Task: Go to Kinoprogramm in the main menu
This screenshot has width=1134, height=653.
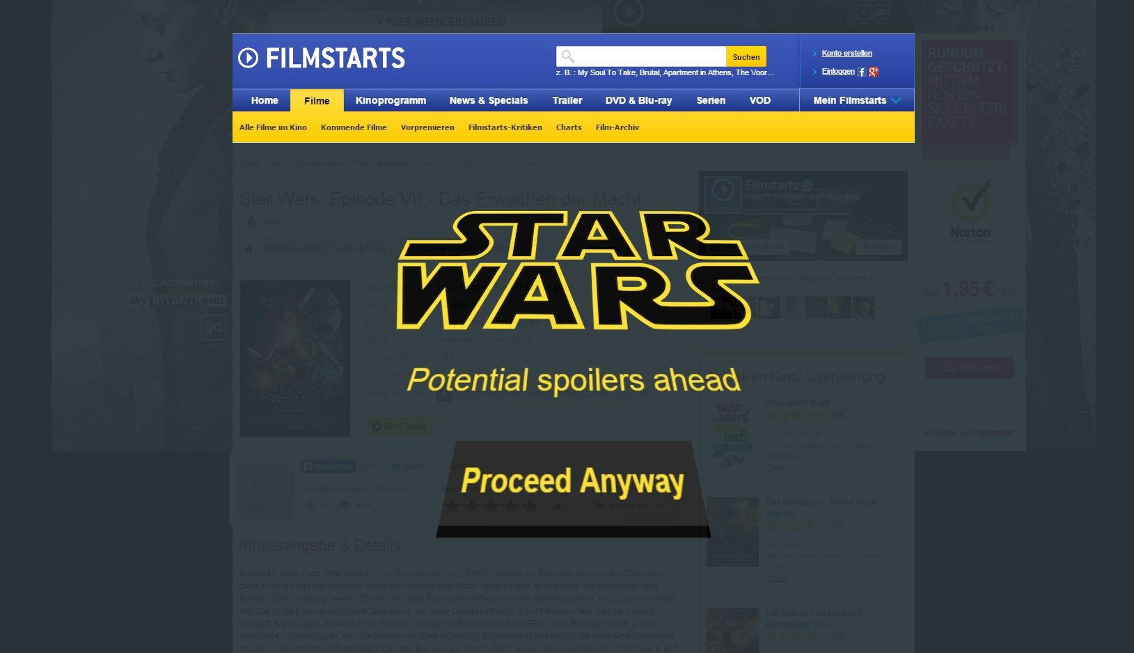Action: pyautogui.click(x=391, y=100)
